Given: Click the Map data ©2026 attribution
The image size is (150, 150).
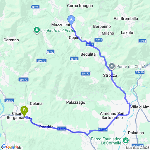Looking at the screenshot, I should [x=138, y=148].
